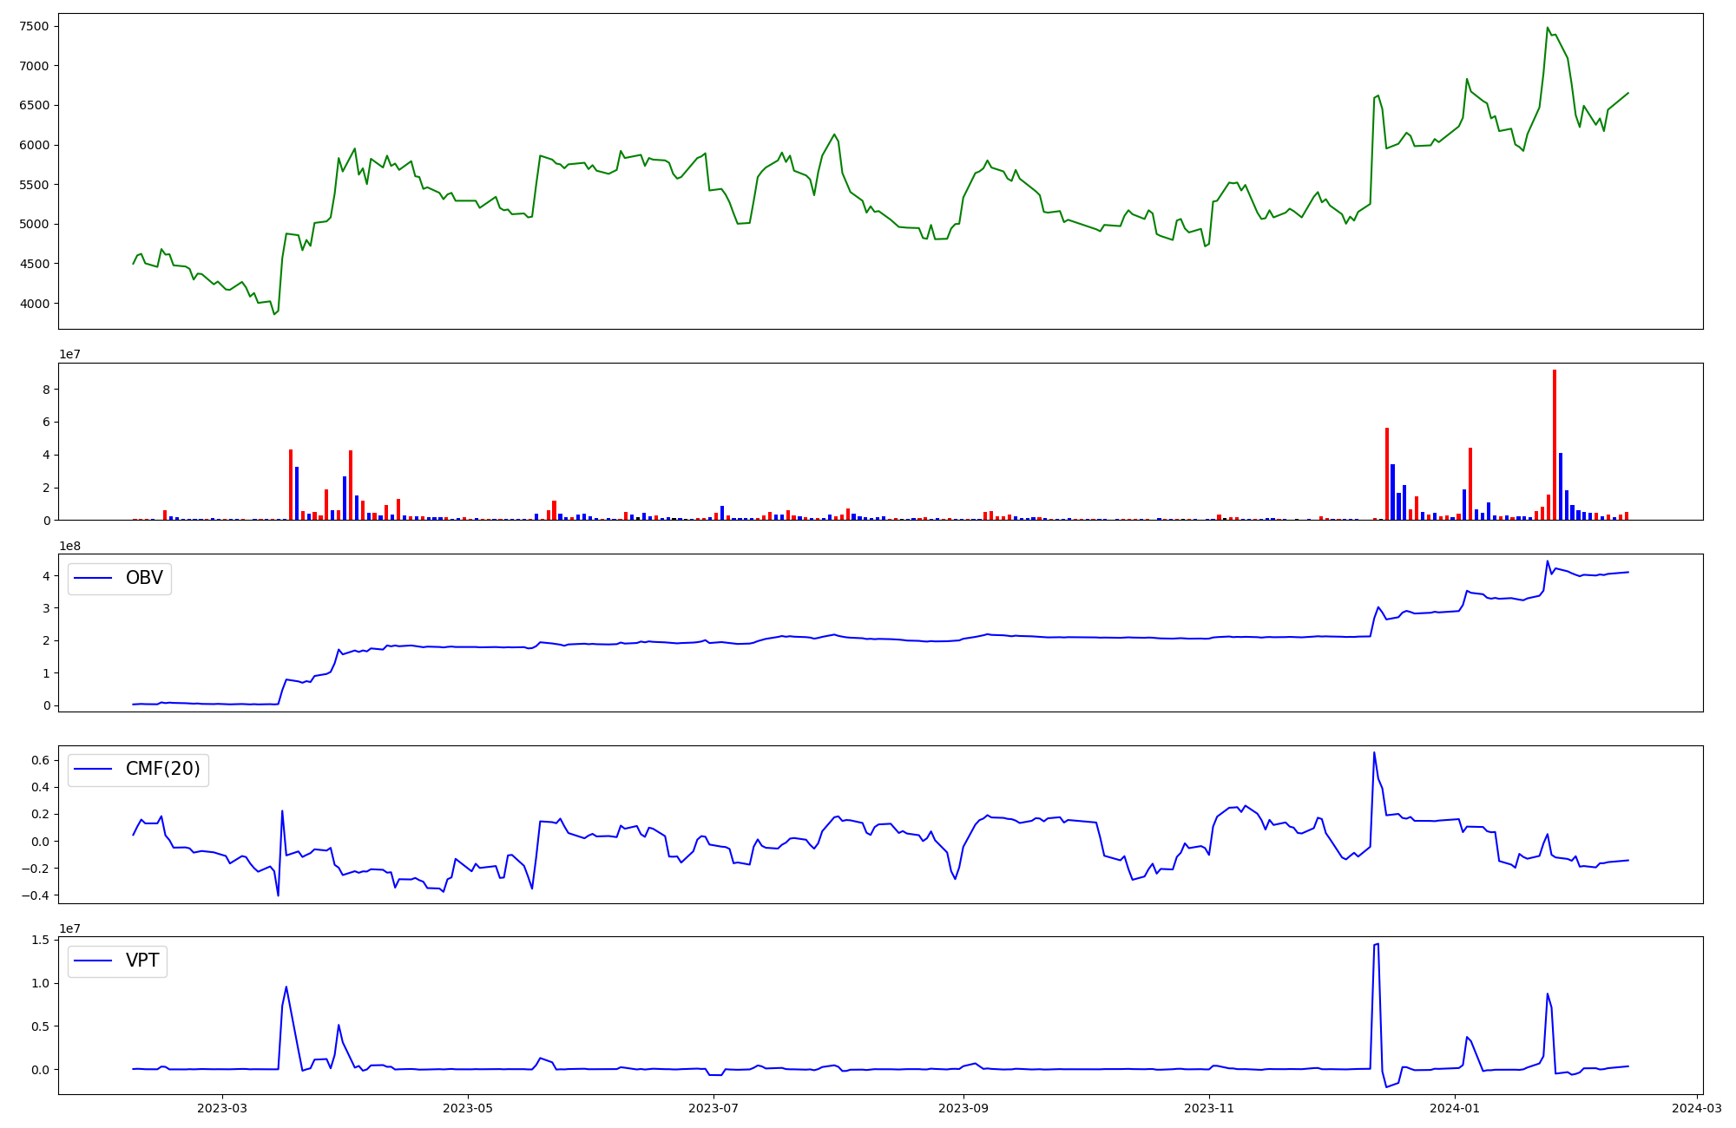Click the blue line sample in OBV legend
Screen dimensions: 1736x1128
tap(94, 579)
